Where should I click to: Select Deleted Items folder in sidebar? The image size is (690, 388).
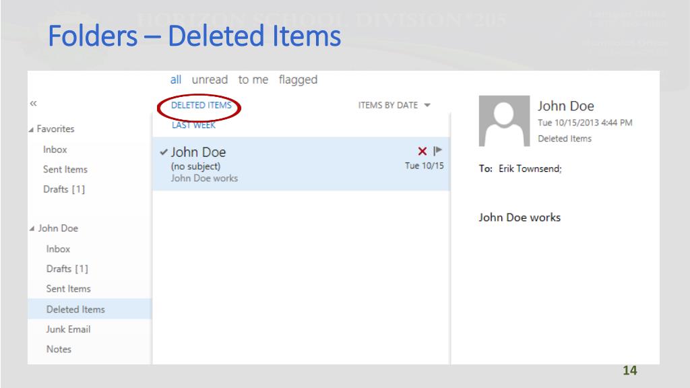point(75,309)
